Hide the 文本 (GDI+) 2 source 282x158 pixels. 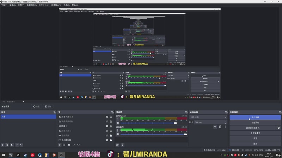(107, 117)
